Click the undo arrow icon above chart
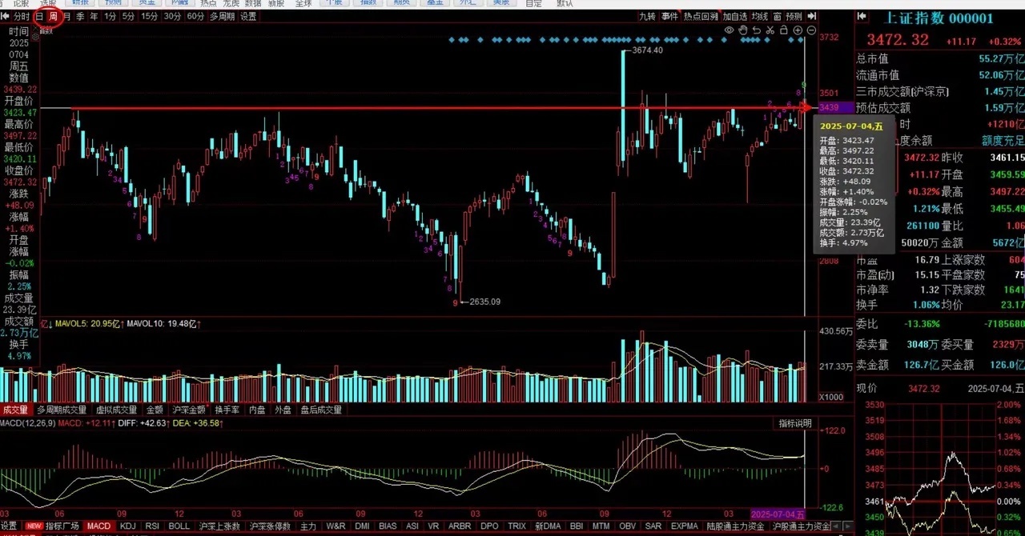This screenshot has width=1025, height=536. (757, 30)
